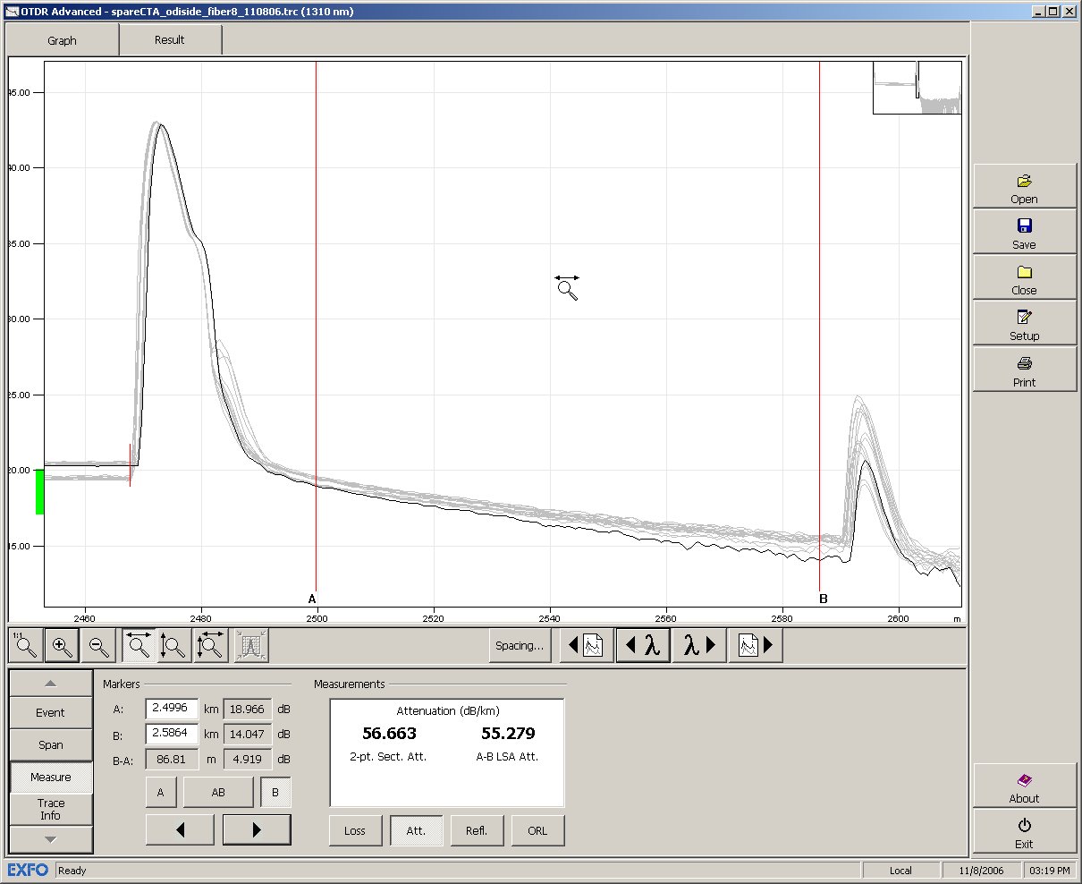Toggle horizontal and vertical zoom mode
Viewport: 1082px width, 884px height.
211,645
